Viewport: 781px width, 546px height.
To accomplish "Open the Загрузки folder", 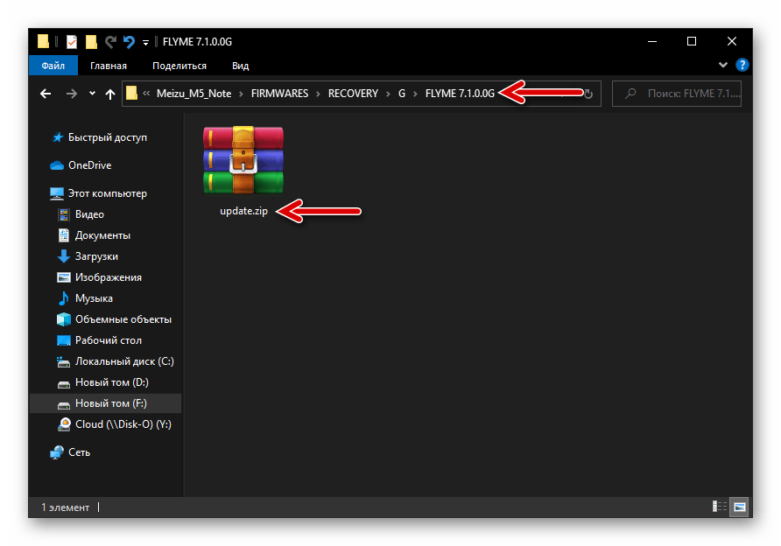I will click(x=96, y=256).
